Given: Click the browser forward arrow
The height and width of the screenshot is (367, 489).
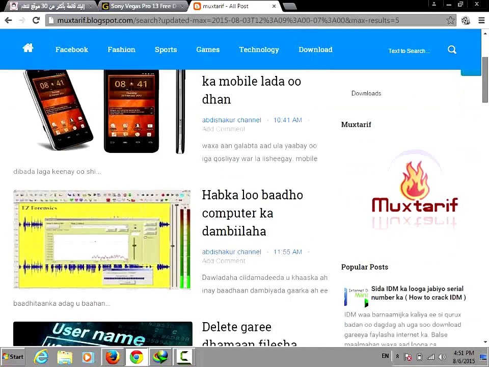Looking at the screenshot, I should click(22, 20).
